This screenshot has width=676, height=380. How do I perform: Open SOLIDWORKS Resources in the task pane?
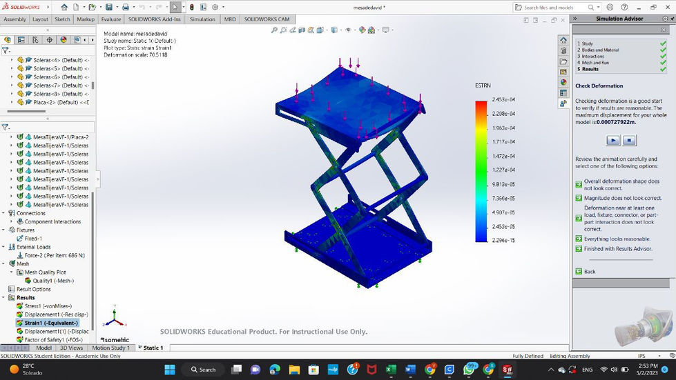(x=563, y=40)
